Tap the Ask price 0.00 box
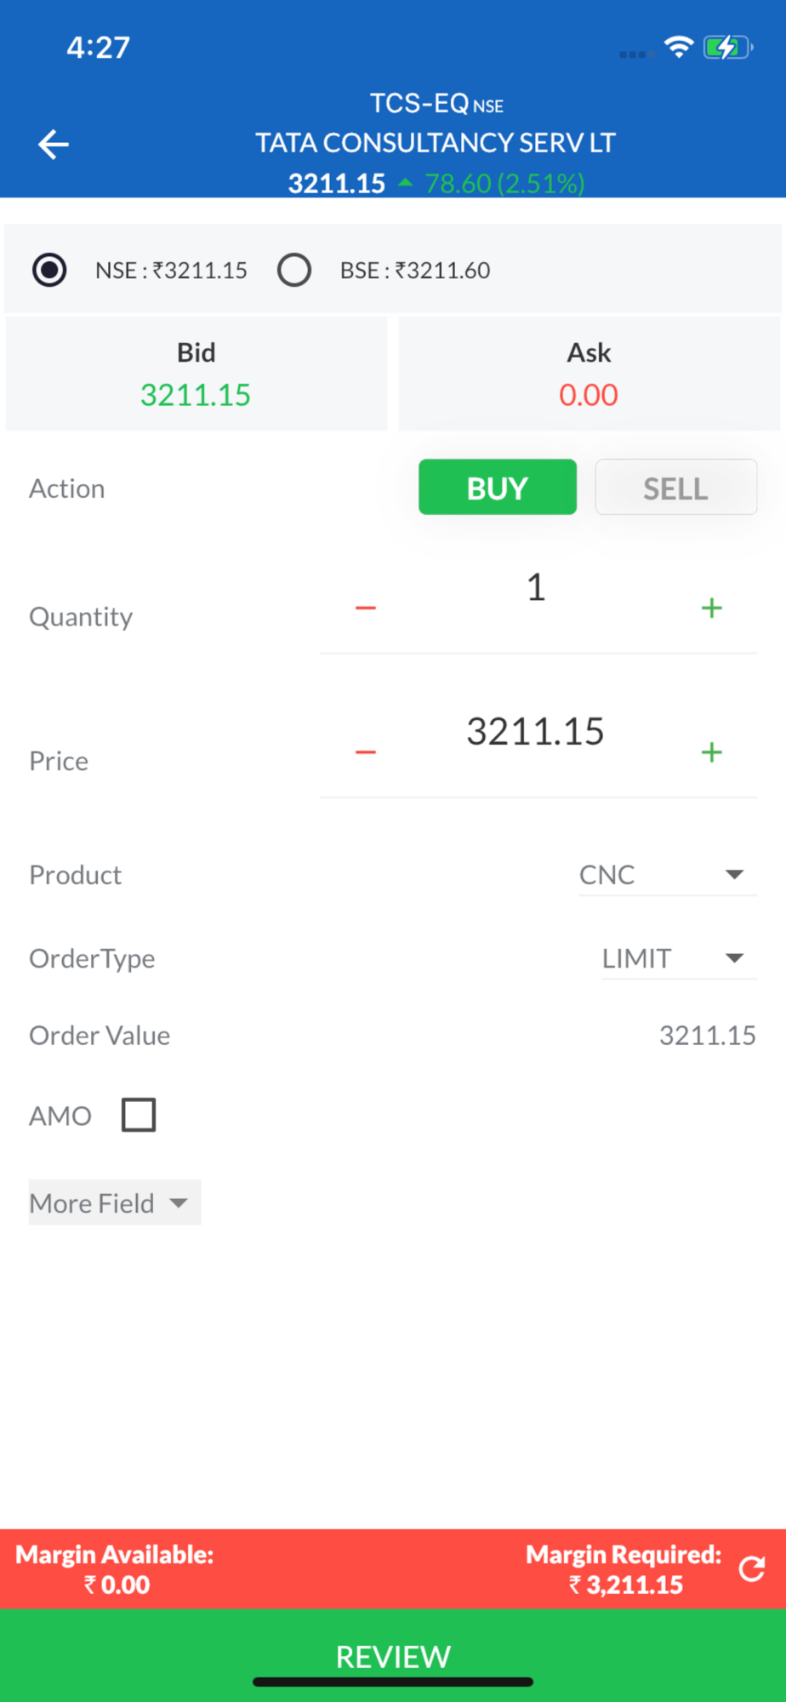Viewport: 786px width, 1702px height. click(589, 374)
